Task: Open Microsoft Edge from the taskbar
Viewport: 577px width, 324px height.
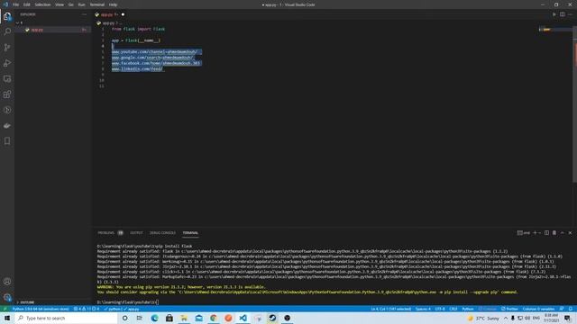Action: pyautogui.click(x=154, y=318)
